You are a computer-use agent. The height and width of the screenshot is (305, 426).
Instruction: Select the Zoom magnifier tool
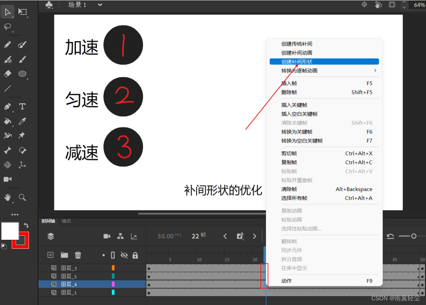(x=22, y=197)
